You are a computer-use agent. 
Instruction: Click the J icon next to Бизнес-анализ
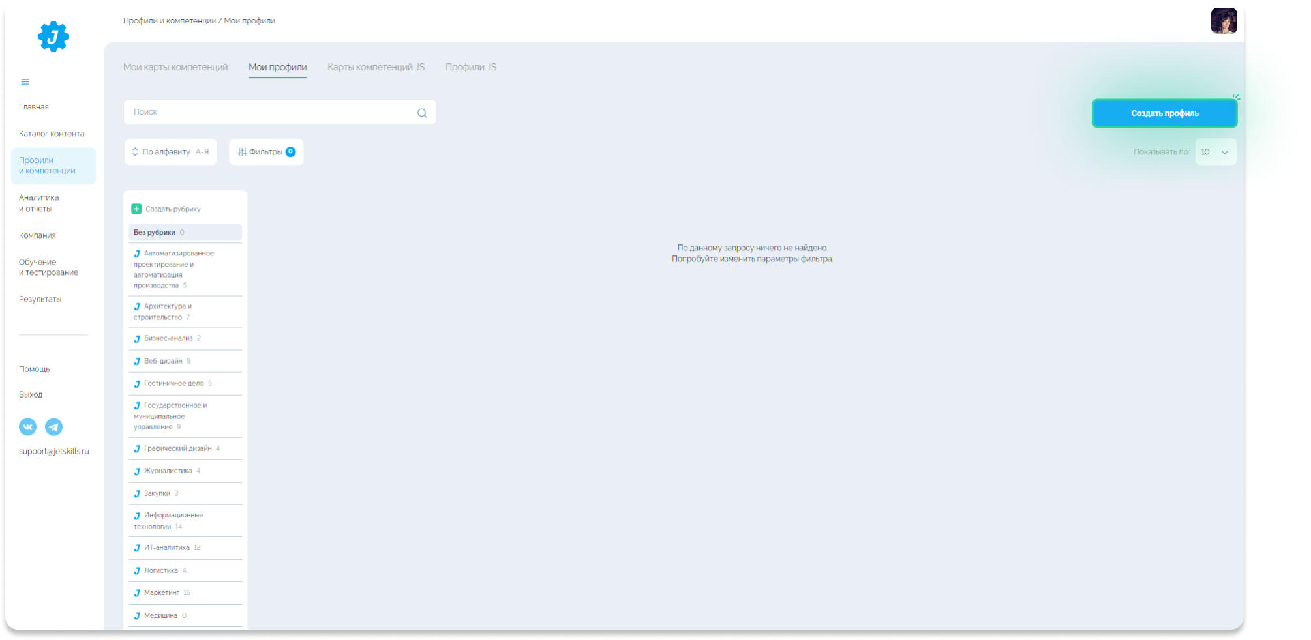pyautogui.click(x=137, y=339)
